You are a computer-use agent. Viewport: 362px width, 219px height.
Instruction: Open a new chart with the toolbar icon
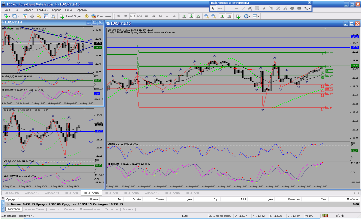5,16
